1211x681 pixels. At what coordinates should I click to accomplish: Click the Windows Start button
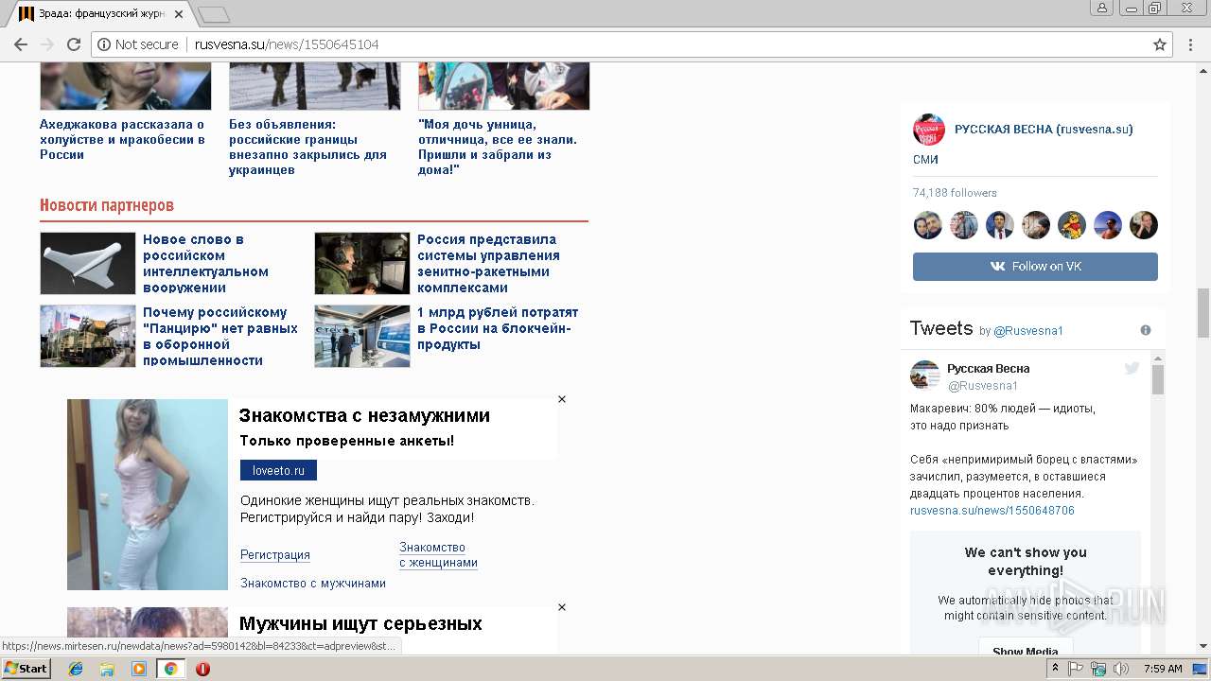tap(26, 669)
